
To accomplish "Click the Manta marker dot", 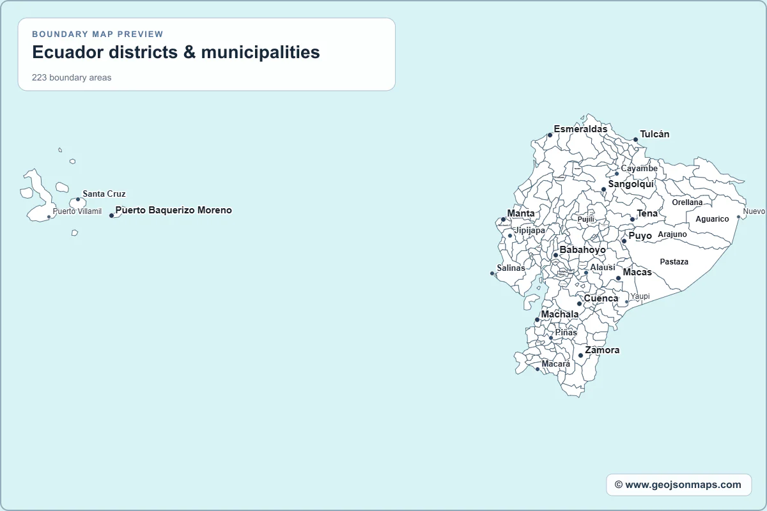I will coord(503,219).
